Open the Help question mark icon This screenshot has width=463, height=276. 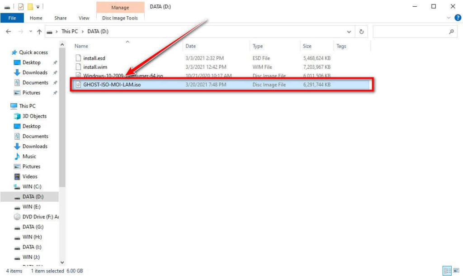coord(457,18)
